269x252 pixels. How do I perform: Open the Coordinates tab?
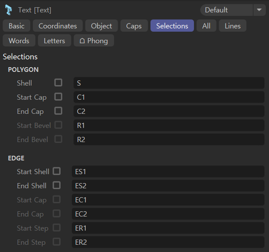(x=58, y=26)
